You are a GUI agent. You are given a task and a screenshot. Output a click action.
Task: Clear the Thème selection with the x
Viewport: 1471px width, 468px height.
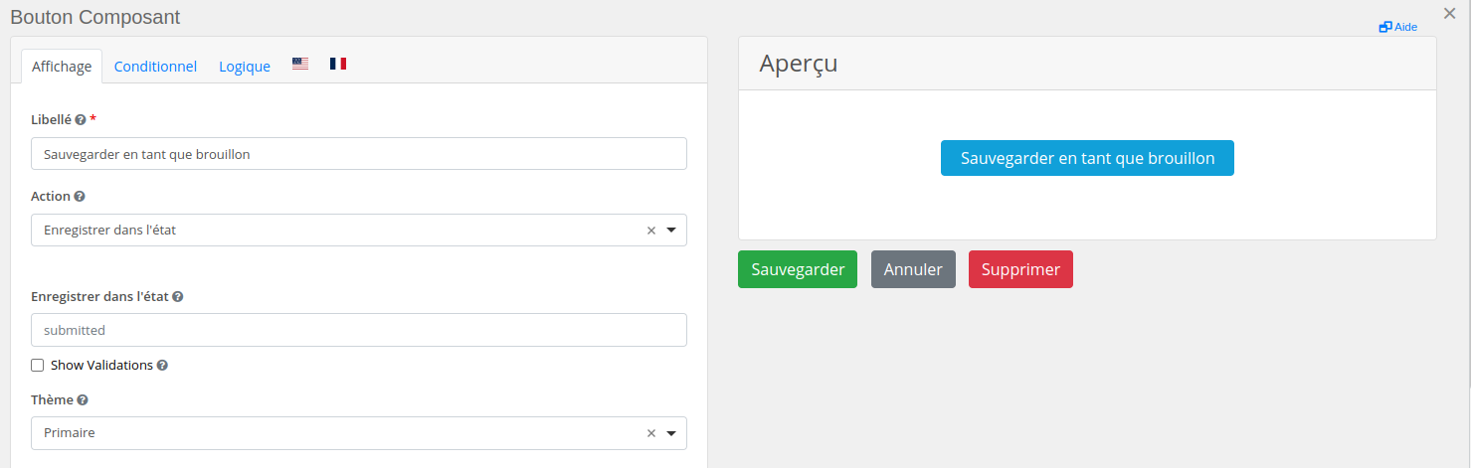tap(651, 433)
